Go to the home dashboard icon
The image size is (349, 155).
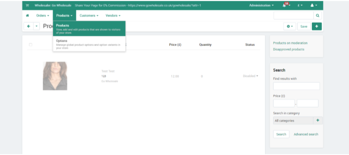pos(28,15)
